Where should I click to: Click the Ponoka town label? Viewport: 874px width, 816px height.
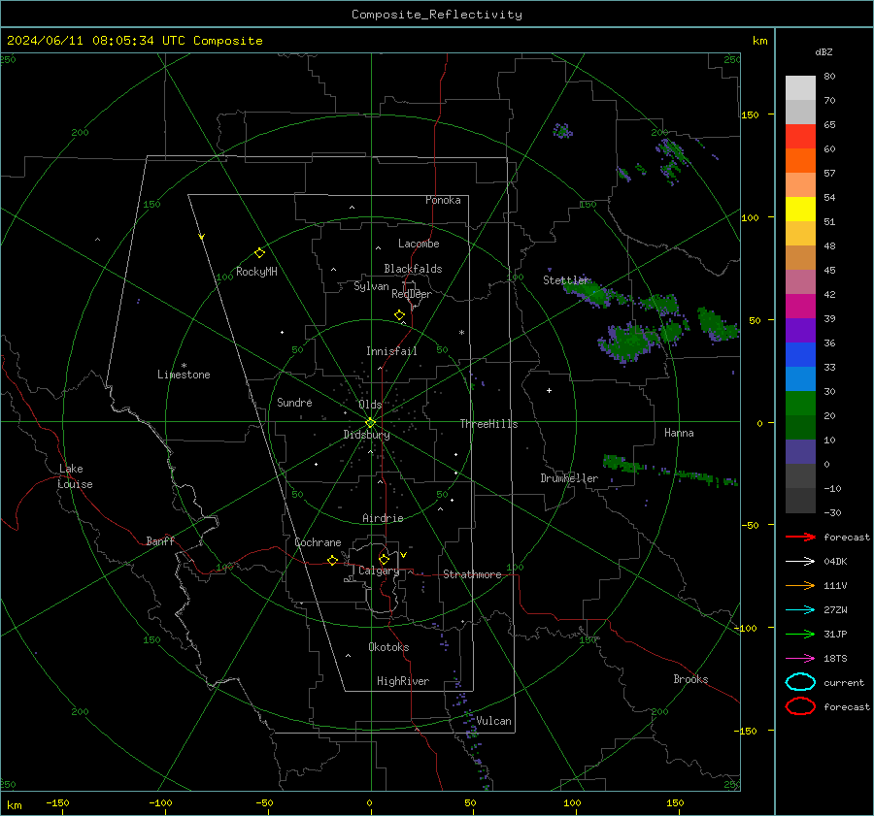tap(443, 201)
